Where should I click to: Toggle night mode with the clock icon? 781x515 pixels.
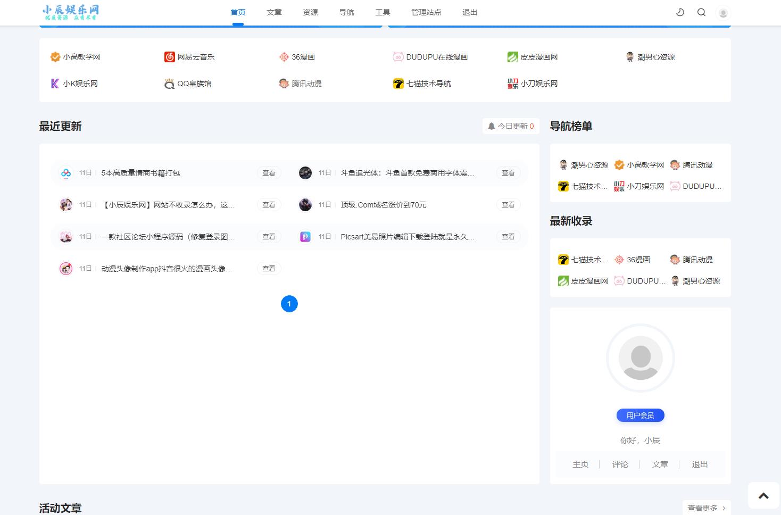coord(679,12)
